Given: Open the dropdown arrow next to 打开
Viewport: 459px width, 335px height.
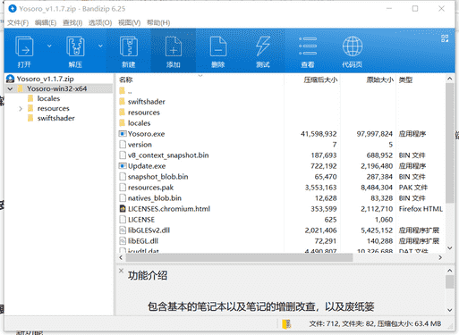Looking at the screenshot, I should [49, 46].
